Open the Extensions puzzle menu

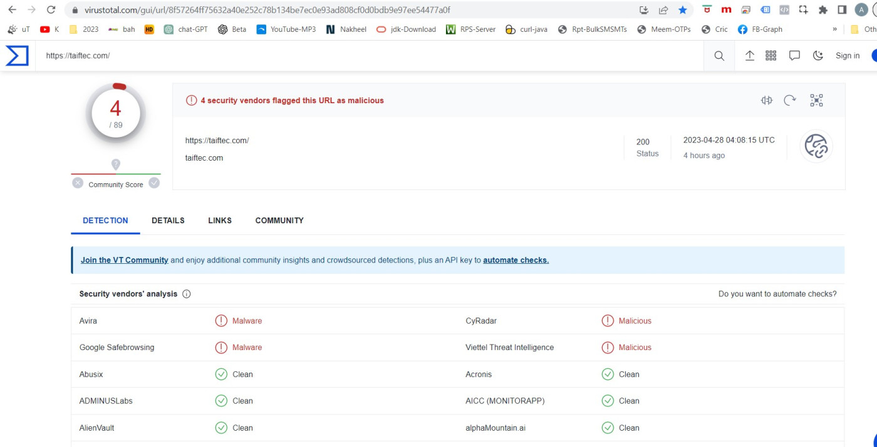(x=823, y=10)
